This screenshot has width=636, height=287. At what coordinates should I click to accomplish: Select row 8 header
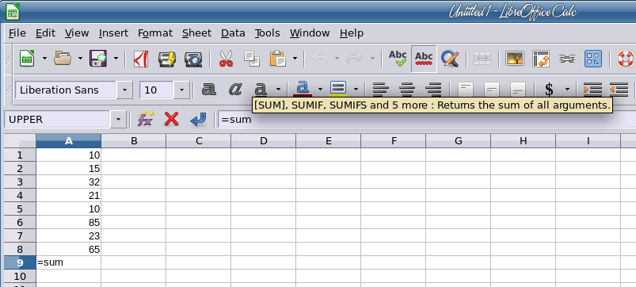(20, 249)
